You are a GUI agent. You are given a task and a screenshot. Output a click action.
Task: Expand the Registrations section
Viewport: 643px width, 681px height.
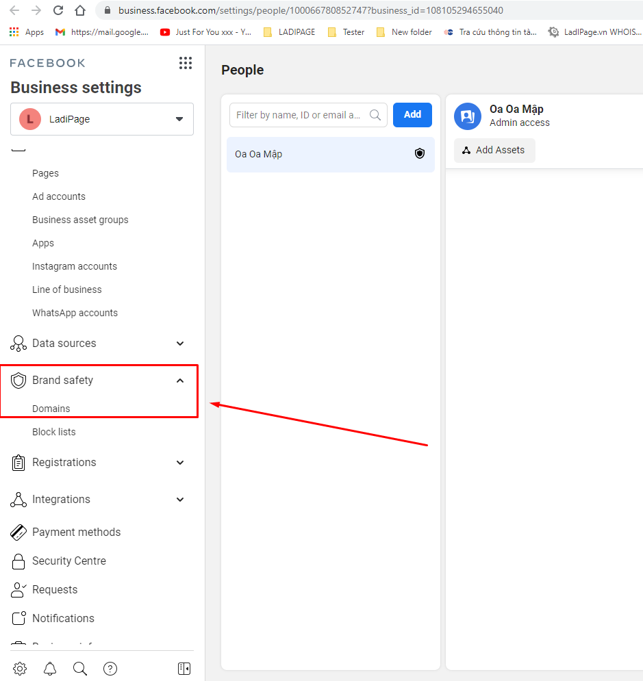180,463
